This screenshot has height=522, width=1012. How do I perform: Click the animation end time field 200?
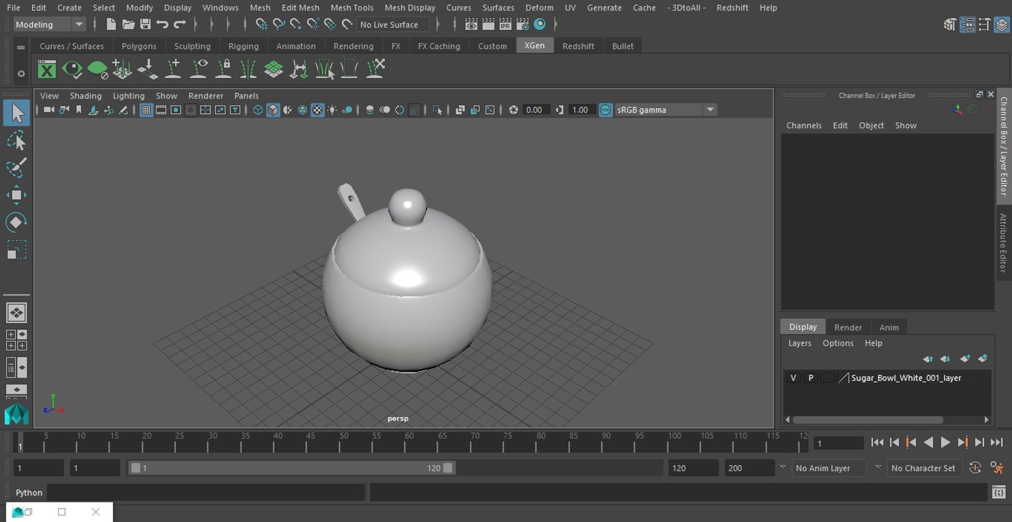tap(748, 468)
